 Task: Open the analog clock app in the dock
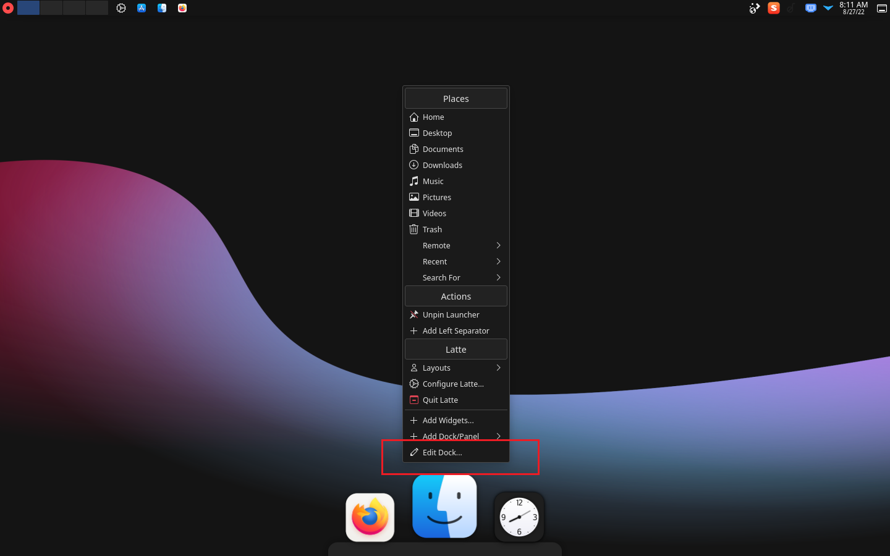pyautogui.click(x=519, y=517)
